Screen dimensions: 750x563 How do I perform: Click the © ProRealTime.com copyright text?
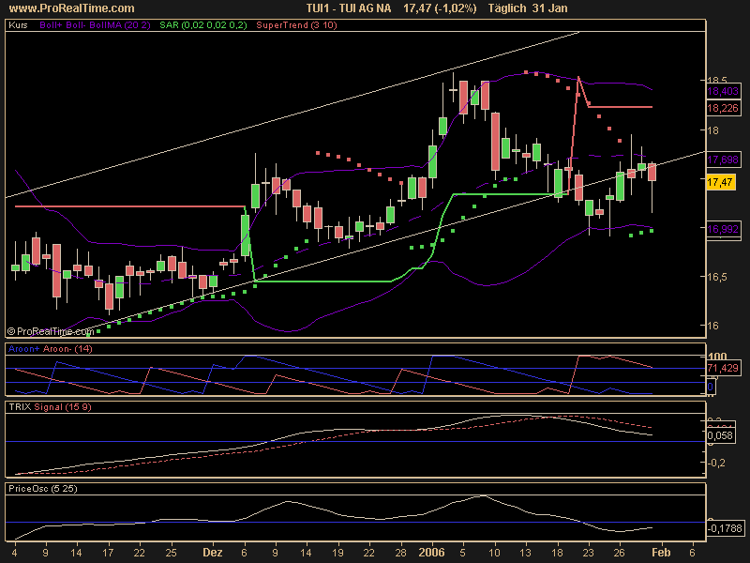pos(51,331)
